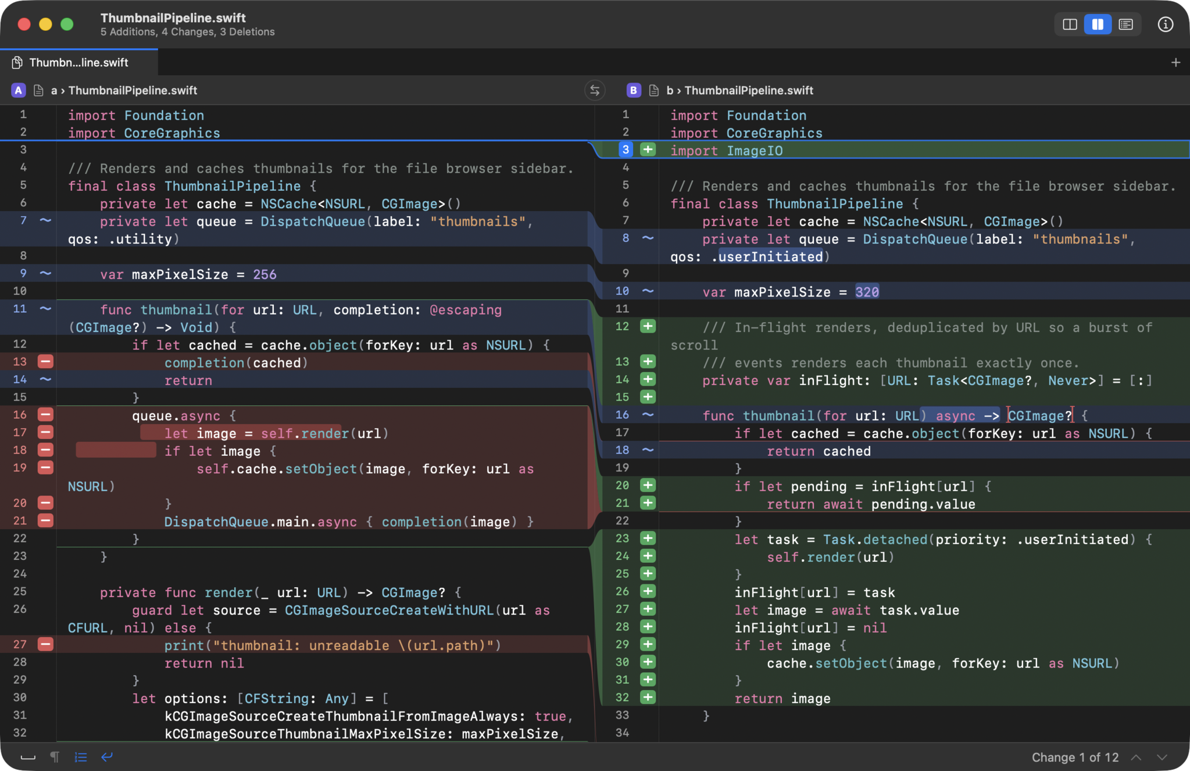Screen dimensions: 1190x771
Task: Click change marker on return cached line 18
Action: tap(648, 450)
